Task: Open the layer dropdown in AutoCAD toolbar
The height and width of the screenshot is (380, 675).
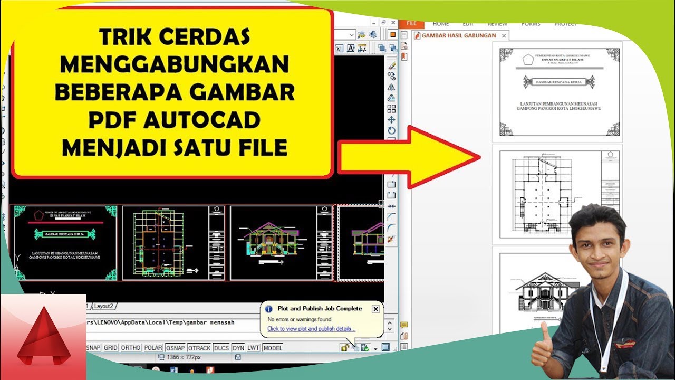Action: (351, 34)
